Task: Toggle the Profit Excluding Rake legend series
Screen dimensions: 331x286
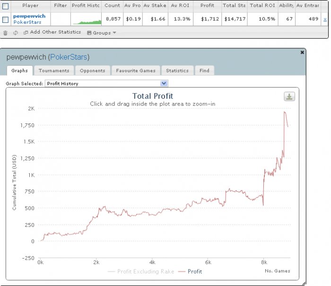Action: (141, 271)
